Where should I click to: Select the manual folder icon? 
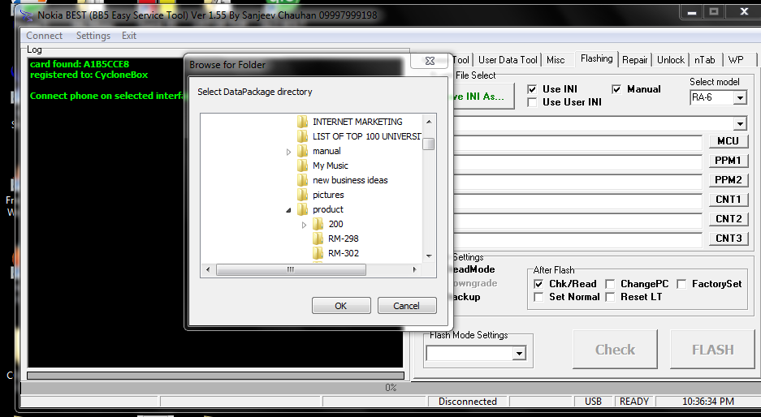point(302,151)
